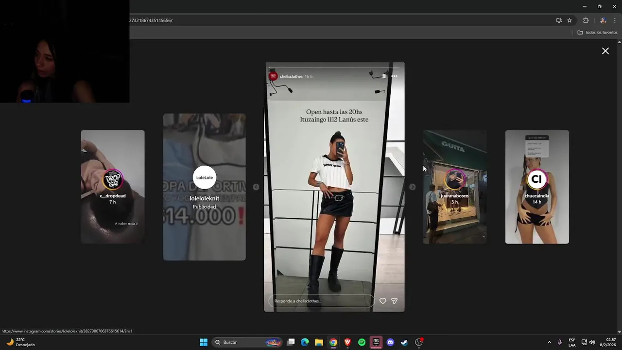The image size is (622, 350).
Task: Switch the ESP LAA keyboard language
Action: [572, 342]
